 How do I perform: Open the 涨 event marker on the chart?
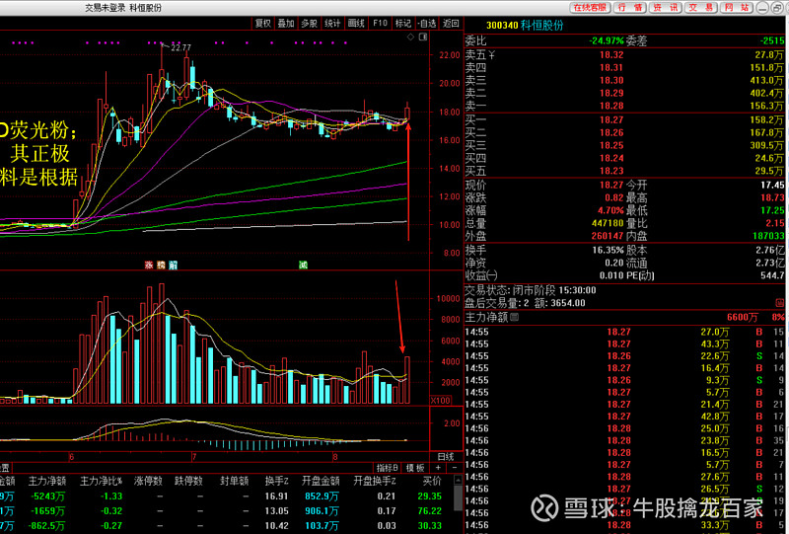[149, 265]
